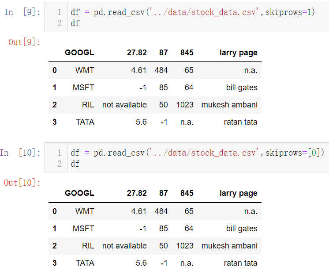Image resolution: width=329 pixels, height=271 pixels.
Task: Click row index 0 in Out[9] table
Action: (x=55, y=70)
